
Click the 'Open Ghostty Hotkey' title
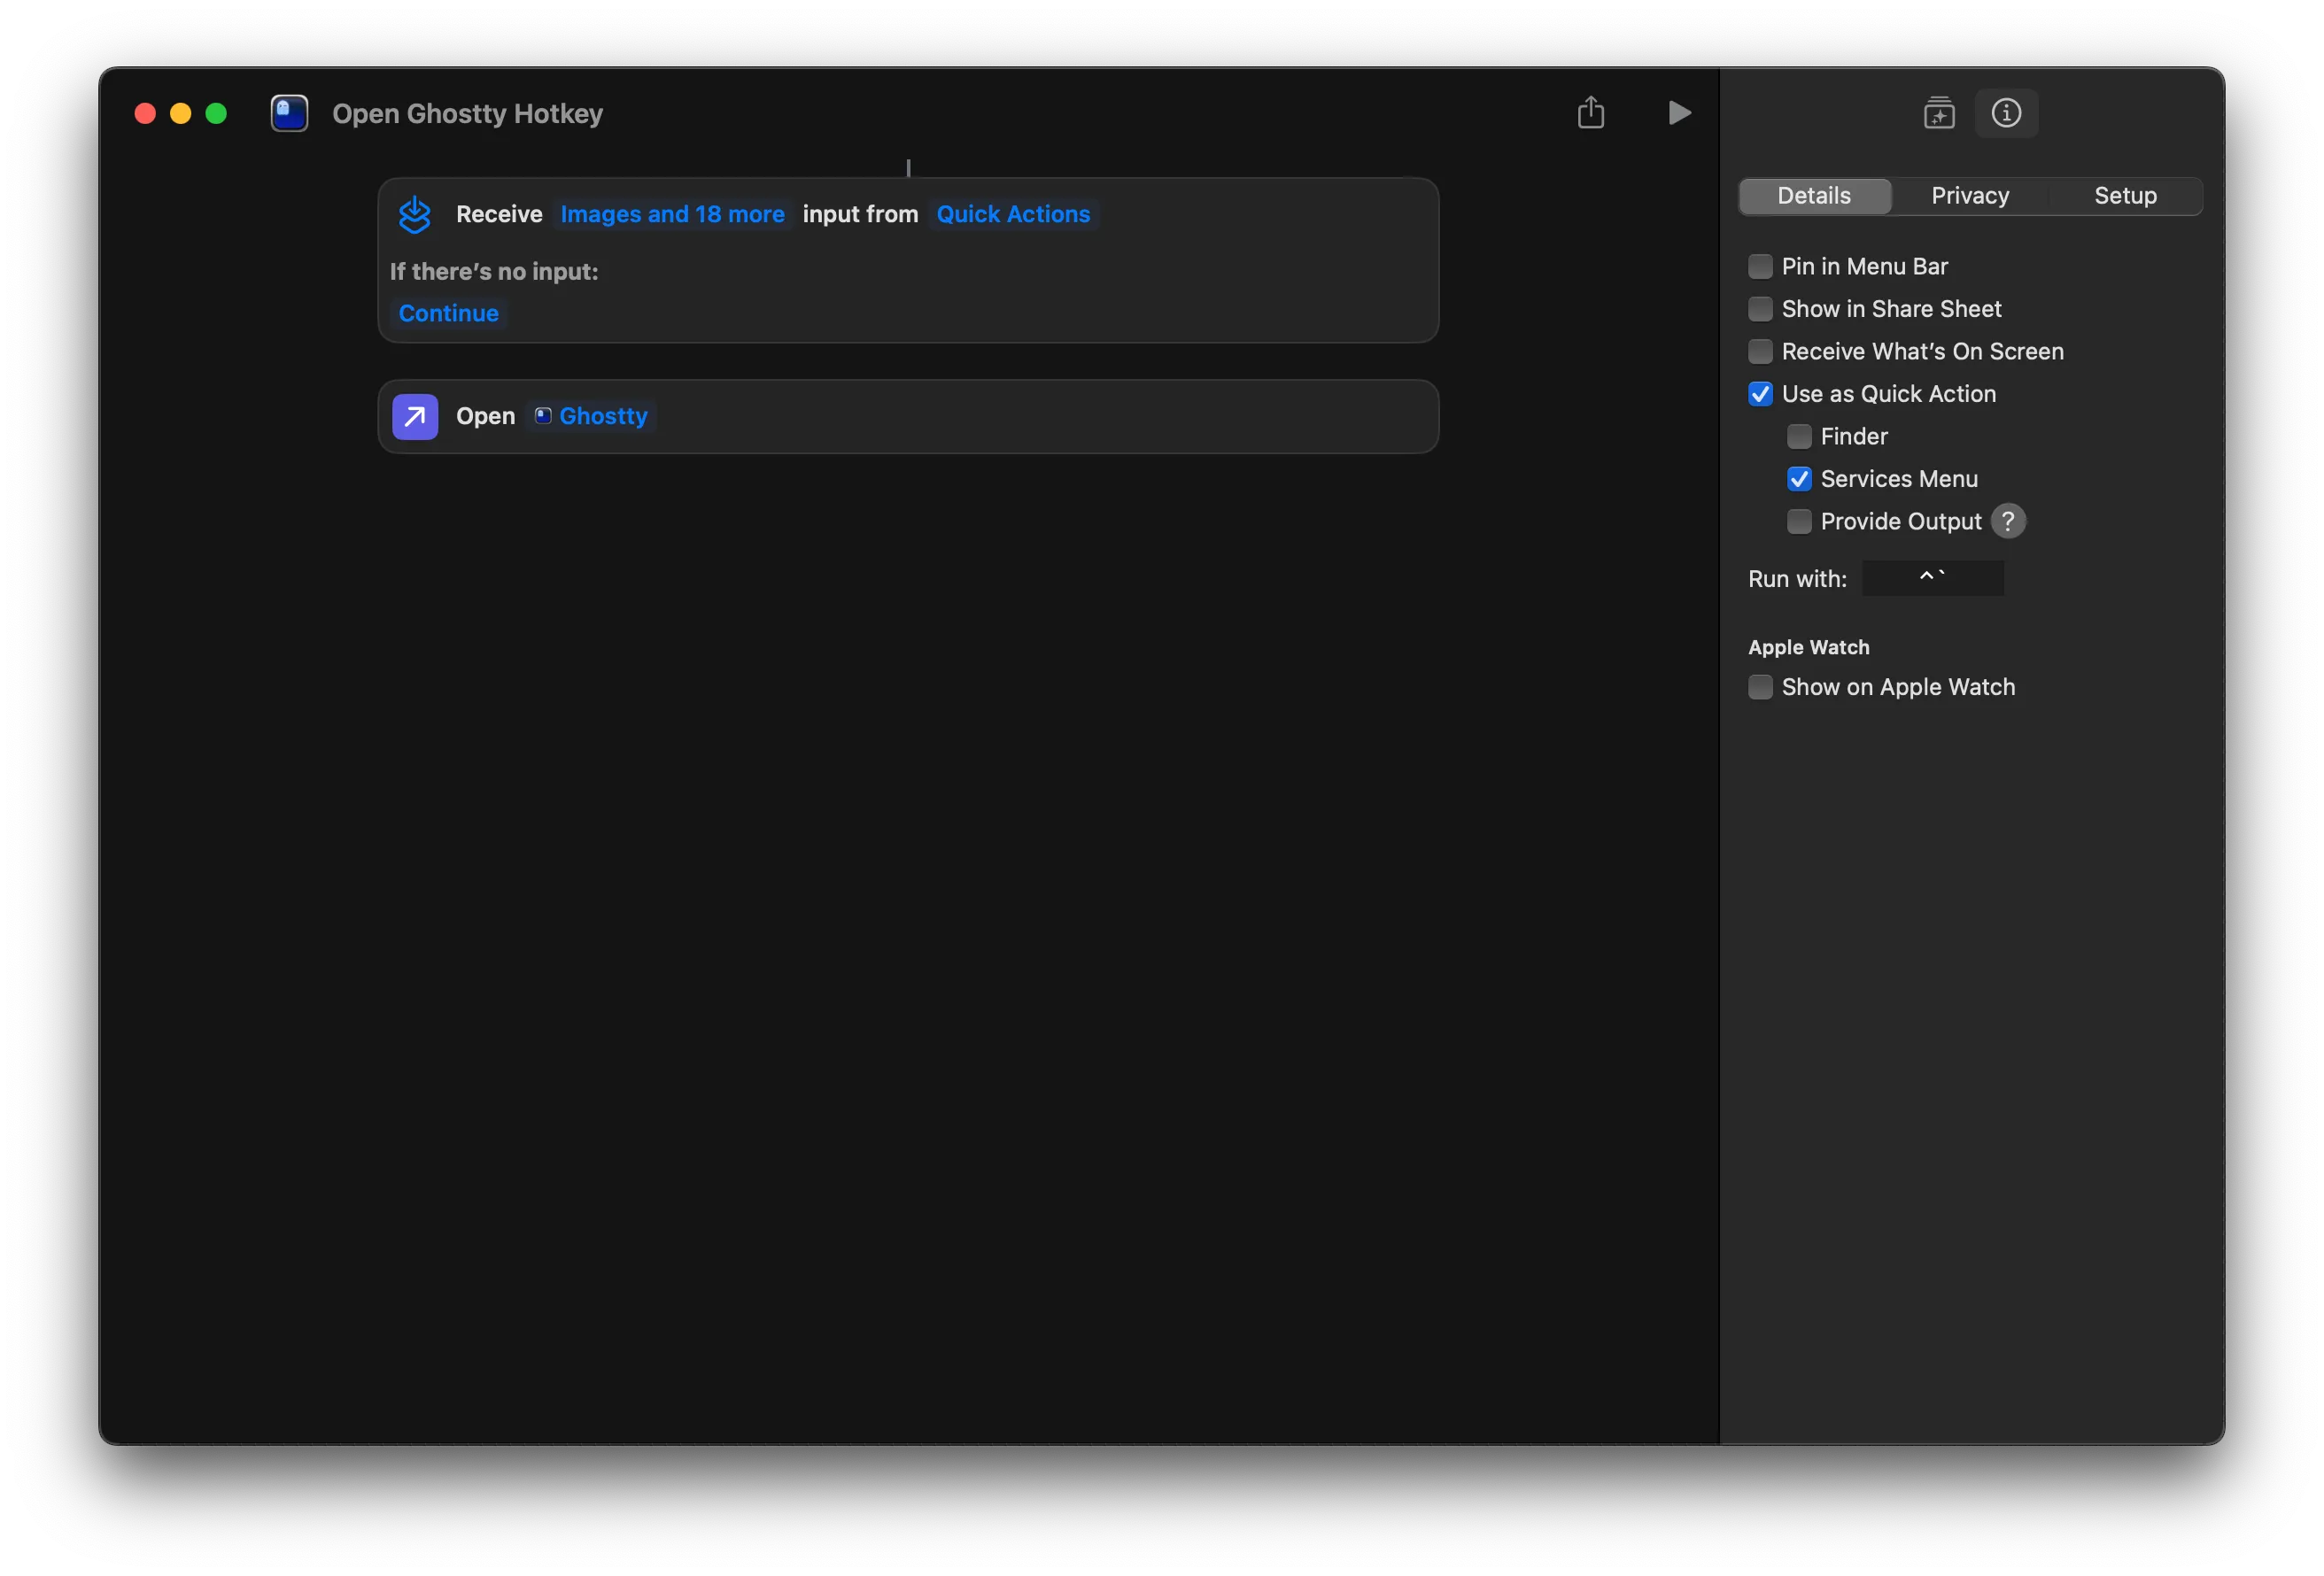tap(467, 114)
